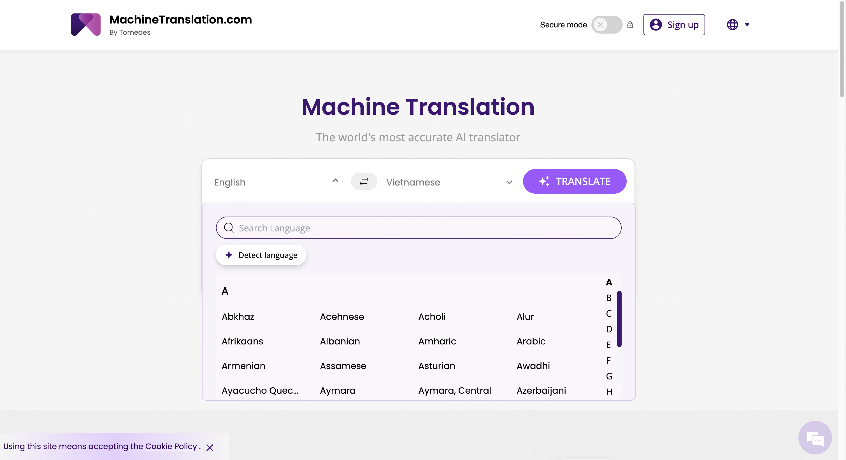Click the MachineTranslation.com site title
This screenshot has height=460, width=846.
181,19
